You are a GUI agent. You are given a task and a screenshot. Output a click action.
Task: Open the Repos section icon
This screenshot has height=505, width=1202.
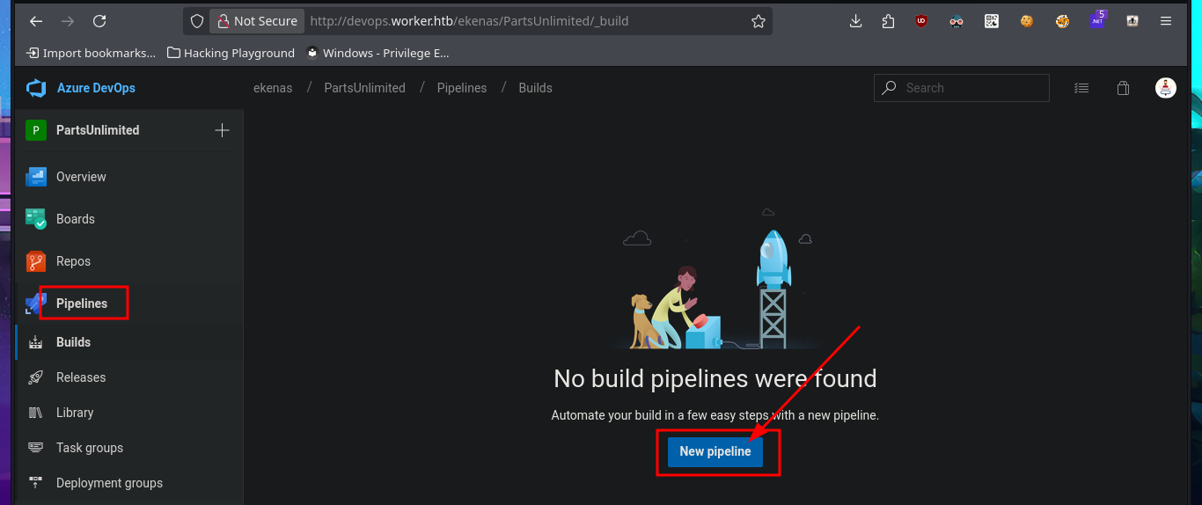coord(36,261)
